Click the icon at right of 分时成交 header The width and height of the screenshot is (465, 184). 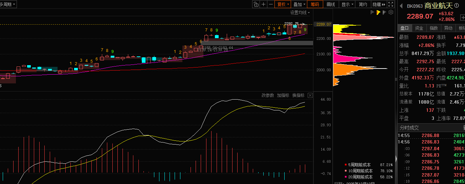464,128
